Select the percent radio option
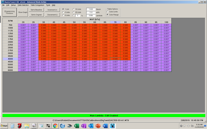The width and height of the screenshot is (207, 129). point(74,15)
